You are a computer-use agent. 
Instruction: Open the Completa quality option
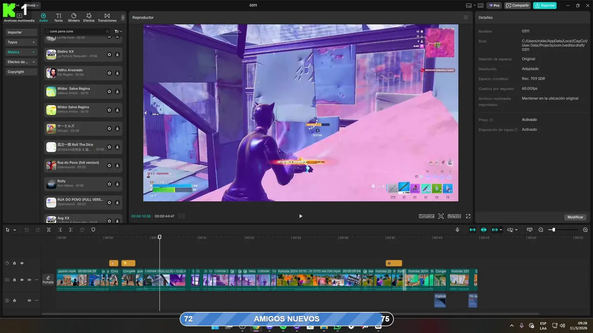coord(427,216)
